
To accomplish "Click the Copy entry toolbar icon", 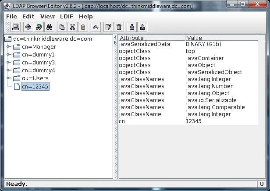I will pyautogui.click(x=62, y=27).
